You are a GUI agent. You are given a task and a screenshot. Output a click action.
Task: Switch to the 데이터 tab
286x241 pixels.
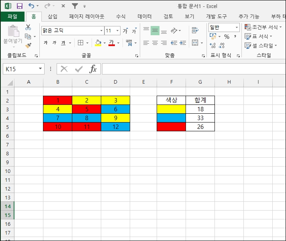coord(145,16)
